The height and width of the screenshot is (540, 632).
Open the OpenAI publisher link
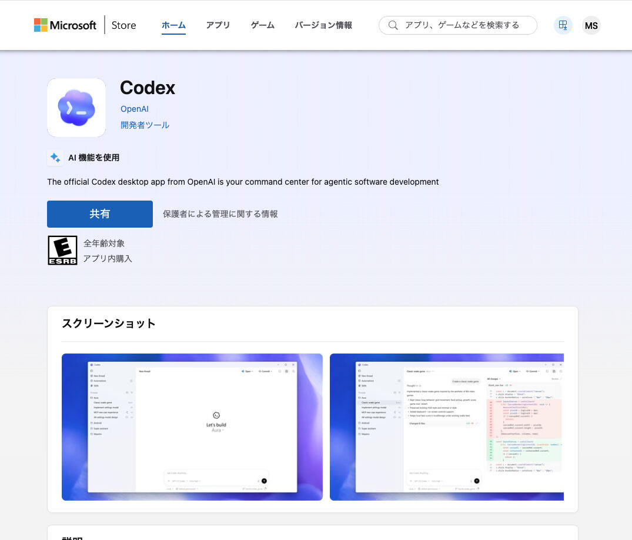pyautogui.click(x=135, y=109)
